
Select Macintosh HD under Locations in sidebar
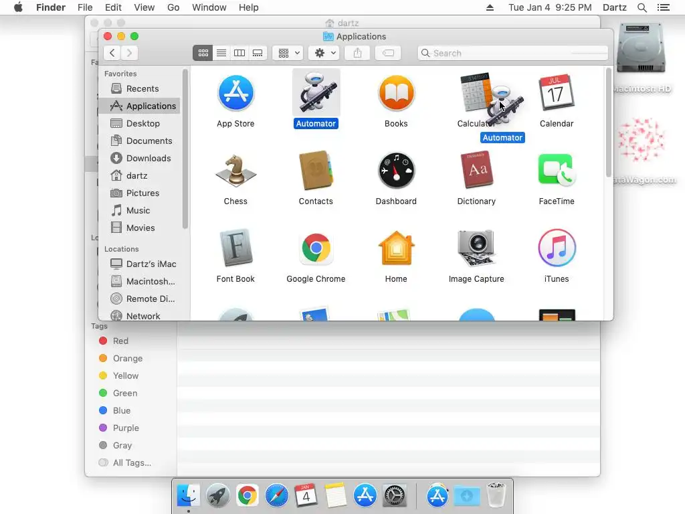[139, 282]
